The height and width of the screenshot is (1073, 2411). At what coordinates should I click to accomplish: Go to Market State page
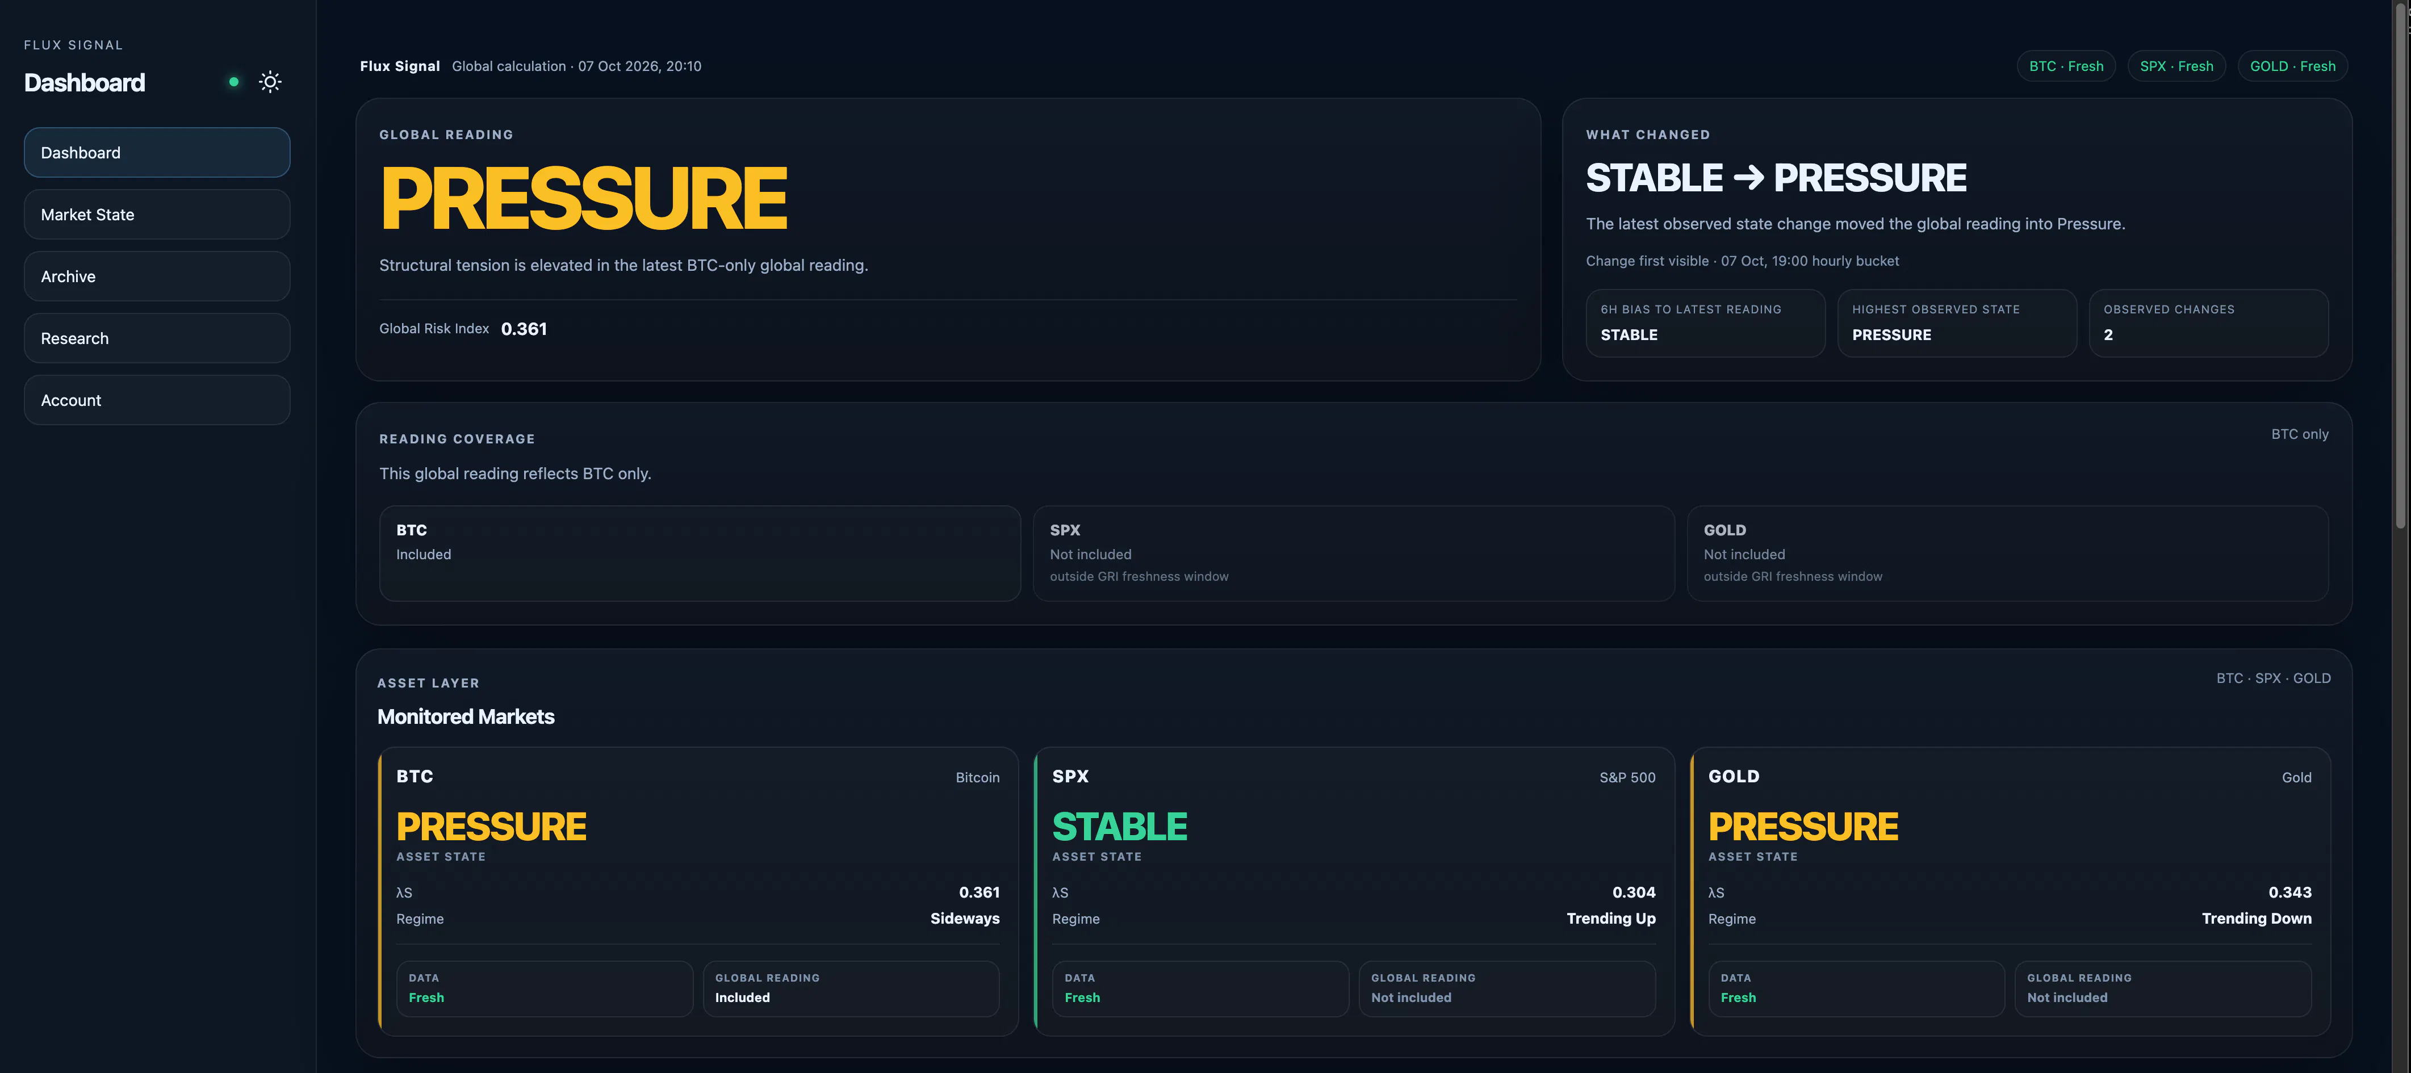click(x=157, y=214)
